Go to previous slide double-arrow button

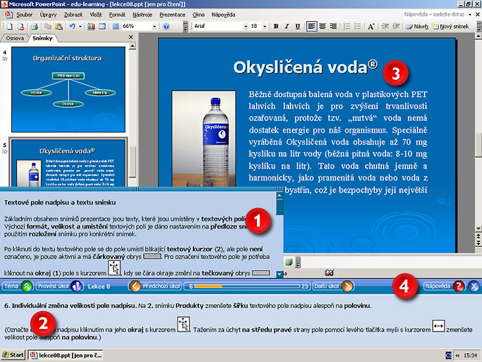[478, 236]
